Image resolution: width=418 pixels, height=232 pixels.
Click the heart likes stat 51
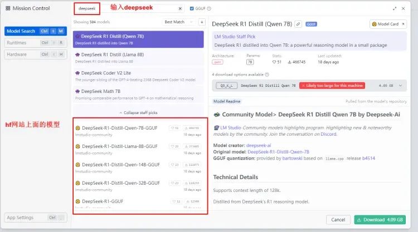[x=276, y=62]
